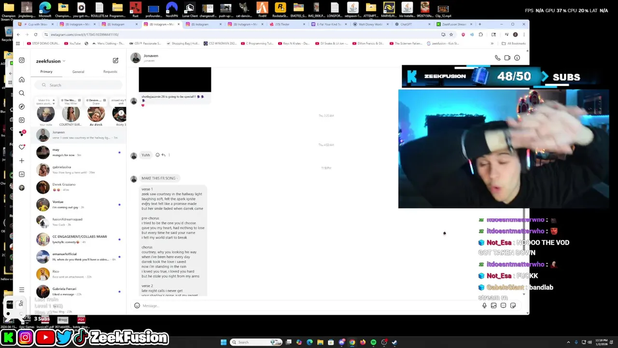Attach a photo using the image icon
The height and width of the screenshot is (348, 618).
[493, 305]
